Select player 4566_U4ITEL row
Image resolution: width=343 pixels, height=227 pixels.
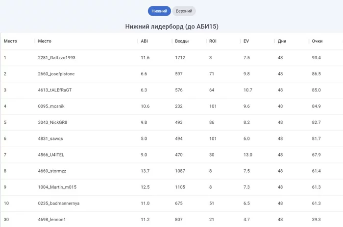coord(172,155)
